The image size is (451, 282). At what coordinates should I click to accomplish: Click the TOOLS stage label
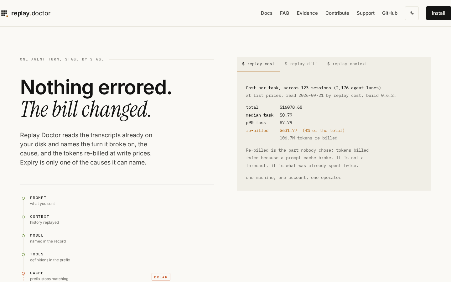37,254
